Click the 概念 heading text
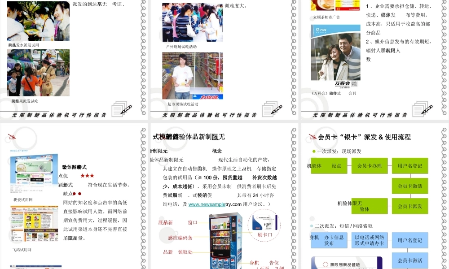The height and width of the screenshot is (269, 449). coord(217,151)
